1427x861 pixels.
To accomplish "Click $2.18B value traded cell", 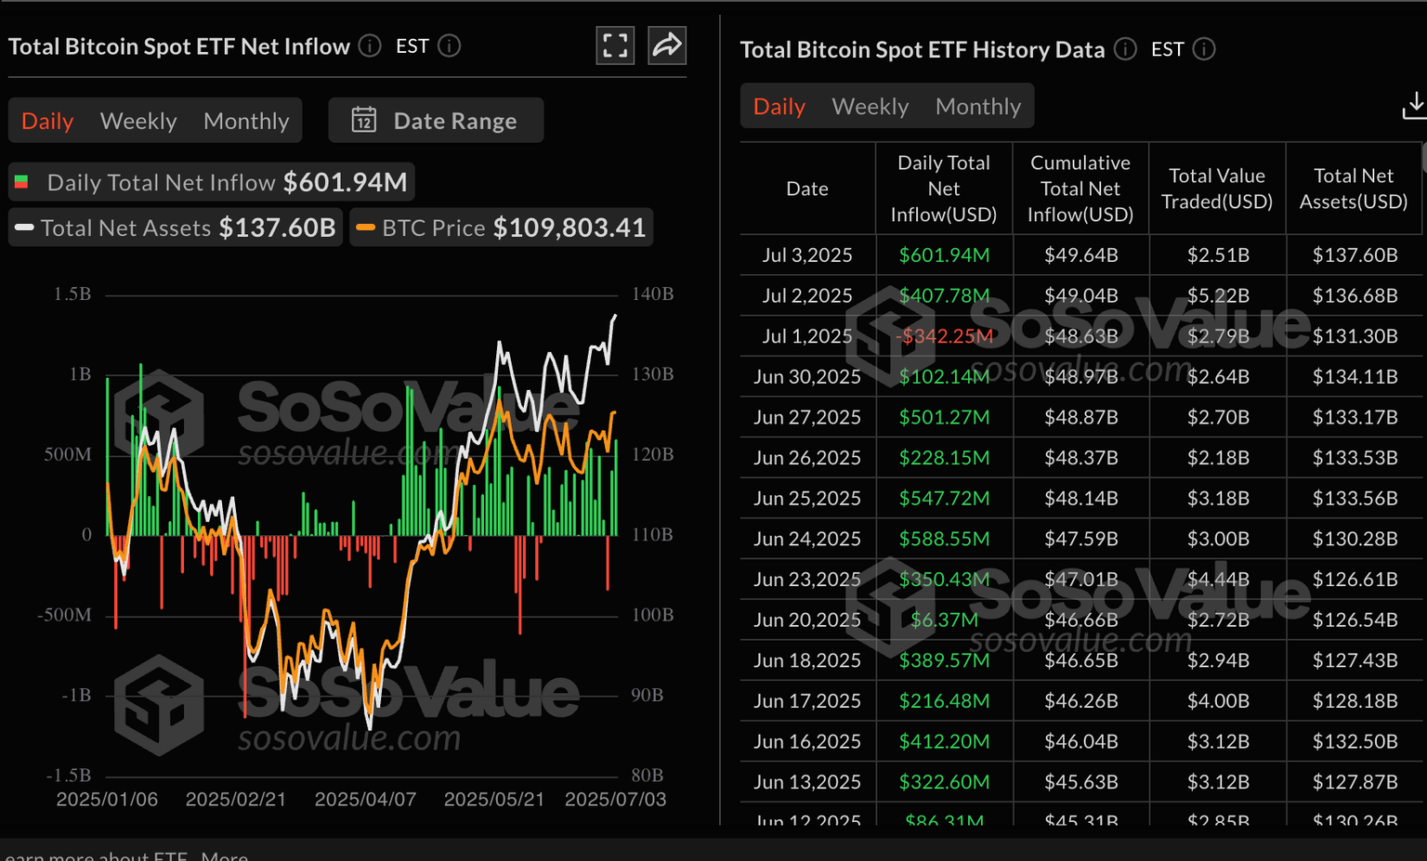I will (1218, 458).
